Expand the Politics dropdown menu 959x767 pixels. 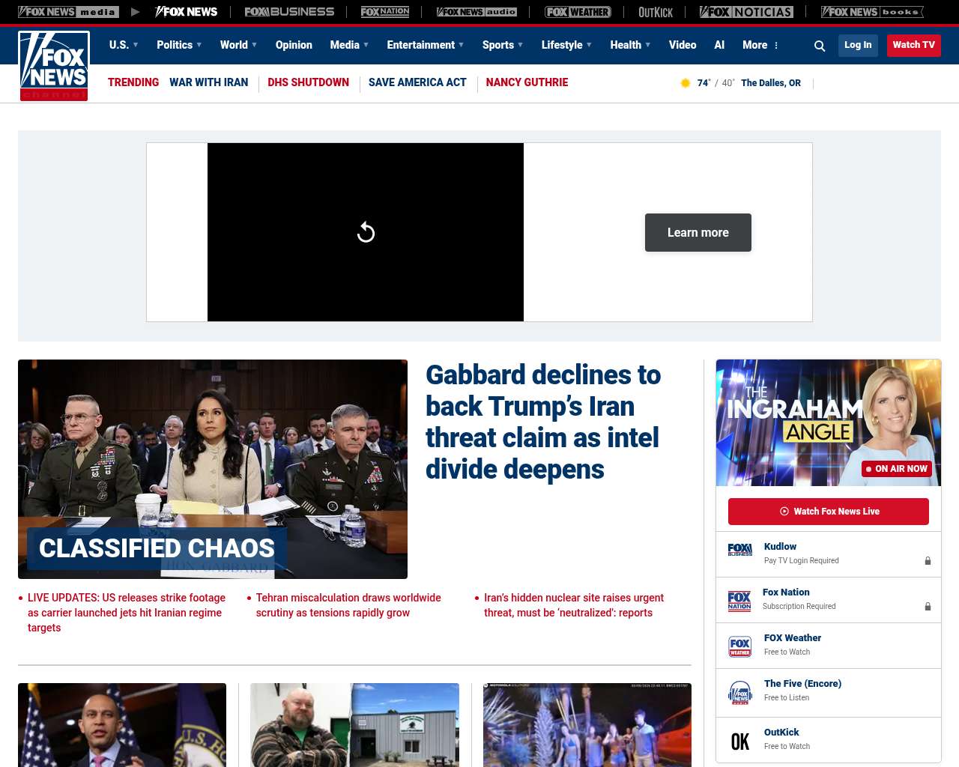click(x=179, y=45)
